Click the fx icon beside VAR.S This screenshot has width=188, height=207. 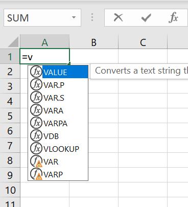click(36, 97)
